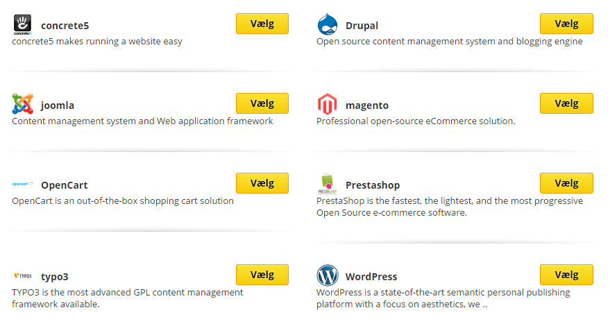
Task: Click the concrete5 hand logo icon
Action: click(23, 24)
